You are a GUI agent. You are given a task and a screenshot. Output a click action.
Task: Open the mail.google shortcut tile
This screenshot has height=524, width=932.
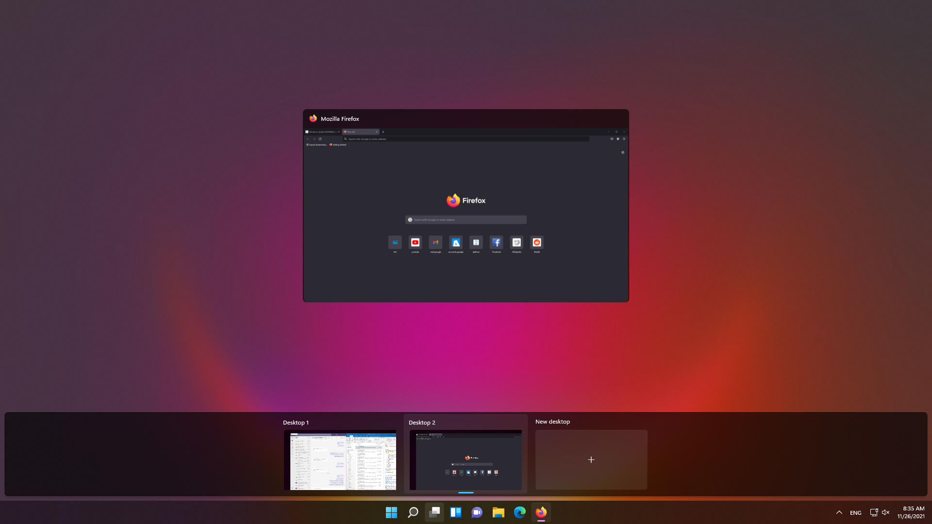(435, 243)
